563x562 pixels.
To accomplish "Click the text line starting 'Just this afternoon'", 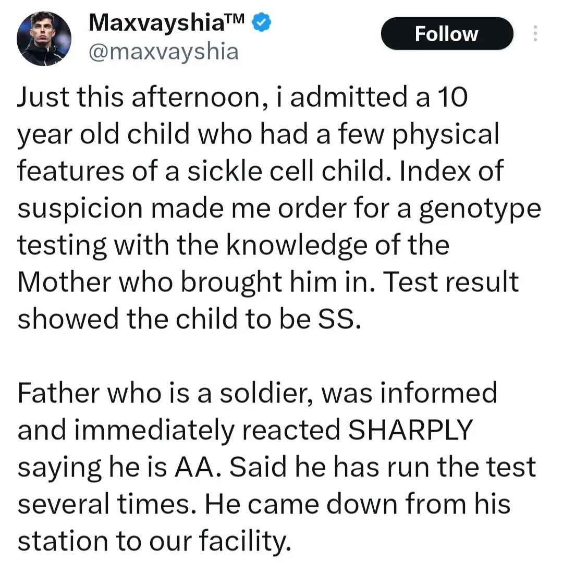I will [x=243, y=97].
